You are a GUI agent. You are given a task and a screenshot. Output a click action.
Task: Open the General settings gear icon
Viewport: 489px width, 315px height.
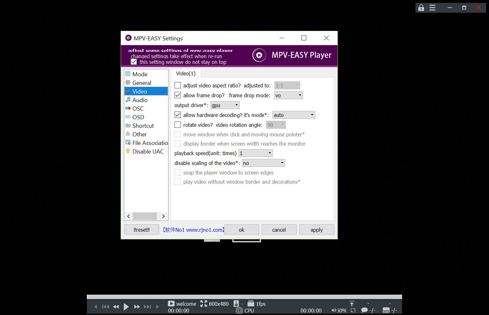(128, 82)
